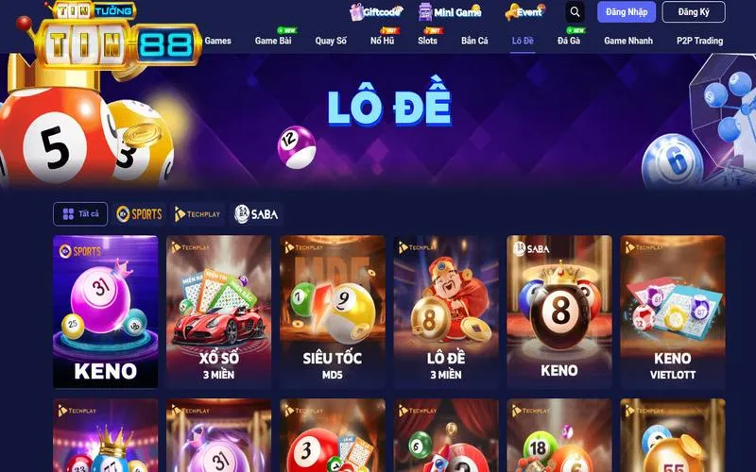Filter games by Sports provider logo

[139, 214]
